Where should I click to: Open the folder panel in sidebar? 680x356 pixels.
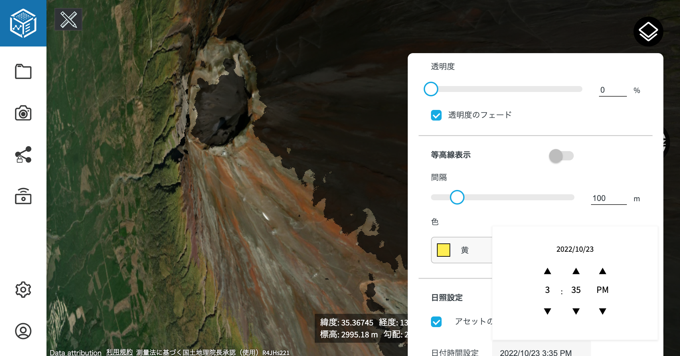pyautogui.click(x=23, y=71)
